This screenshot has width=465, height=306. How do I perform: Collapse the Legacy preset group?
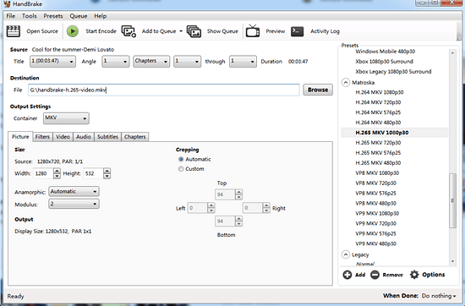346,254
